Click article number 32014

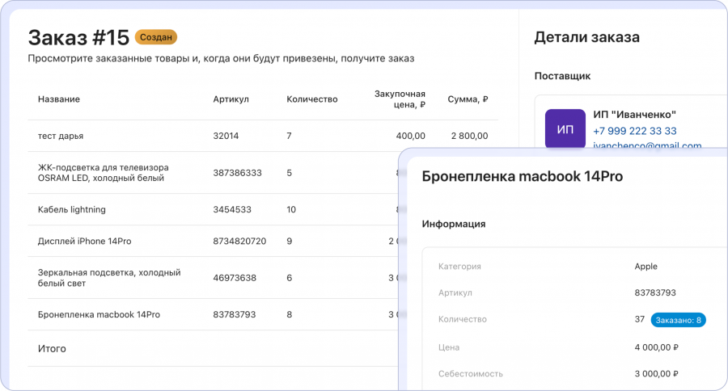[x=226, y=136]
